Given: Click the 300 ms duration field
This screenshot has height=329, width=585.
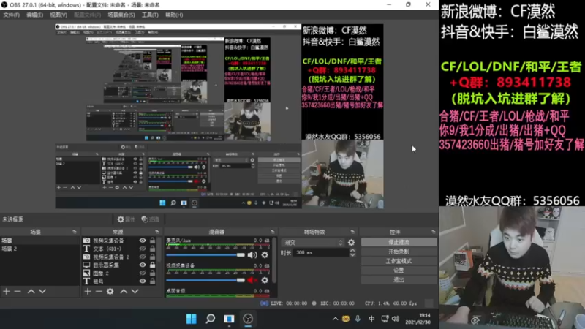Looking at the screenshot, I should [x=321, y=252].
